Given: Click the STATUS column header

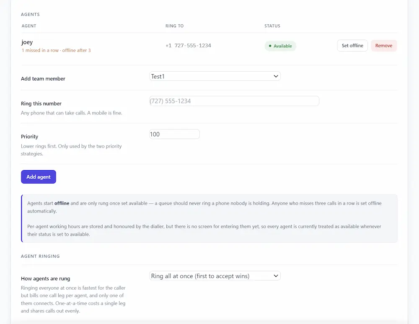Looking at the screenshot, I should pos(272,26).
